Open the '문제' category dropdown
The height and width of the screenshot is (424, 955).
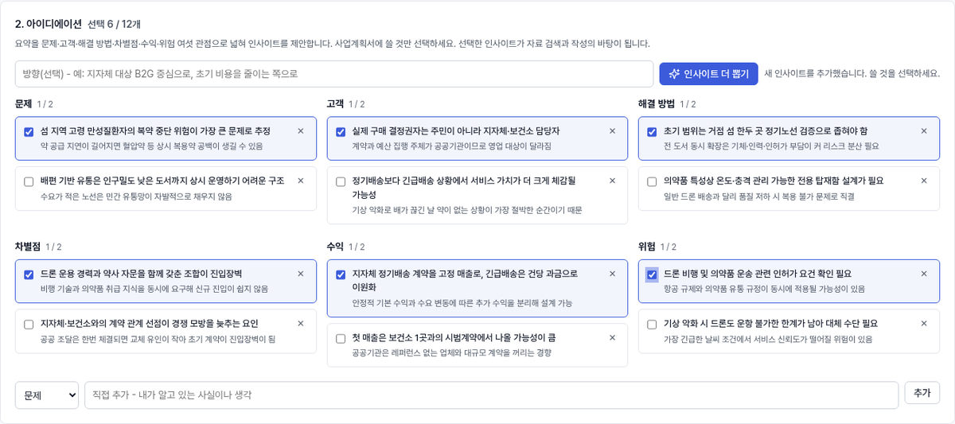coord(47,395)
